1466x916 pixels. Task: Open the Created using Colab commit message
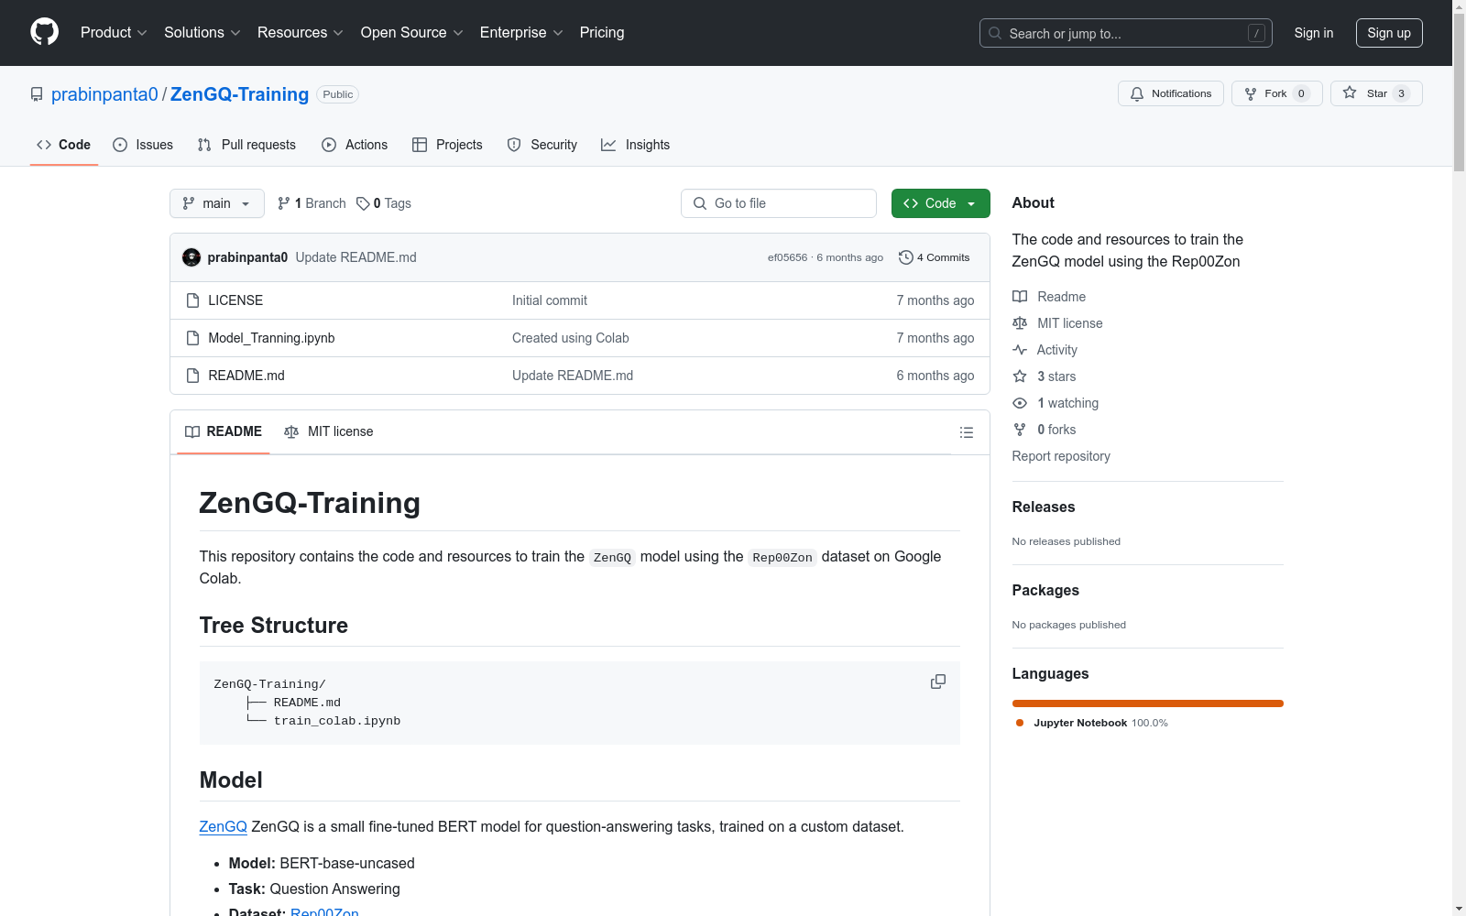(x=571, y=338)
